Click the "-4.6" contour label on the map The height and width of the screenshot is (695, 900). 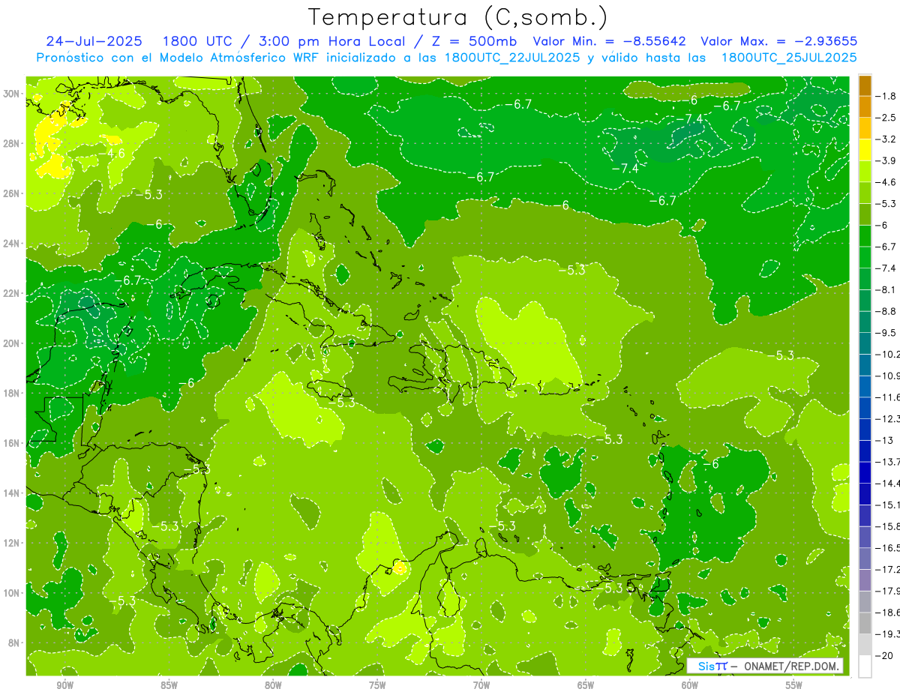click(113, 154)
